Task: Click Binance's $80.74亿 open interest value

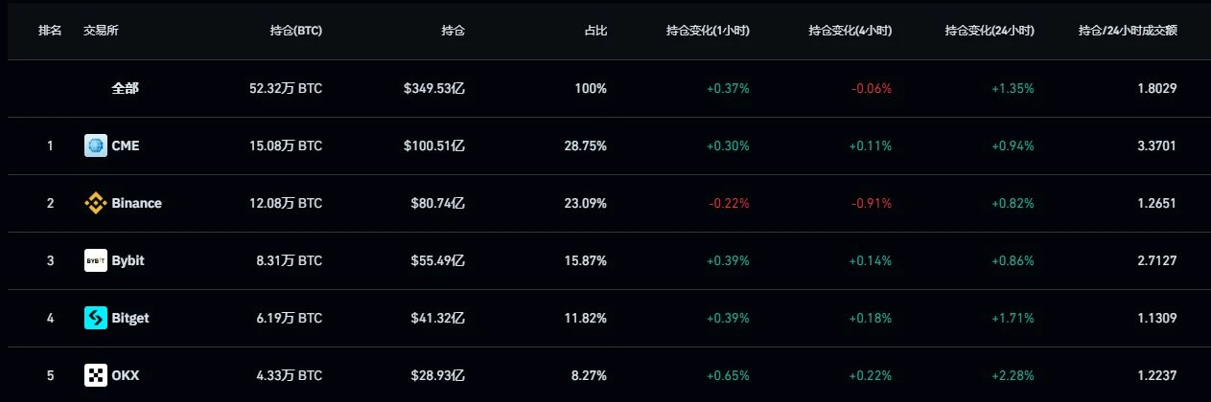Action: (437, 203)
